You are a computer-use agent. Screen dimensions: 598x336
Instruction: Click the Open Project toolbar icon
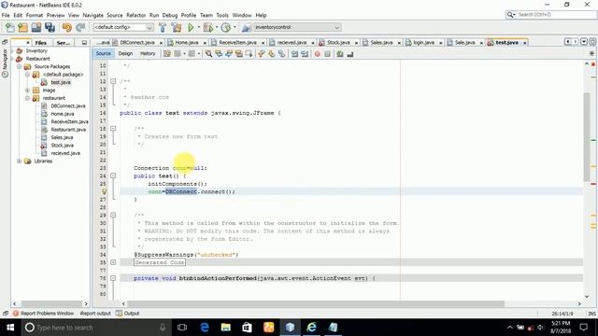pos(36,27)
